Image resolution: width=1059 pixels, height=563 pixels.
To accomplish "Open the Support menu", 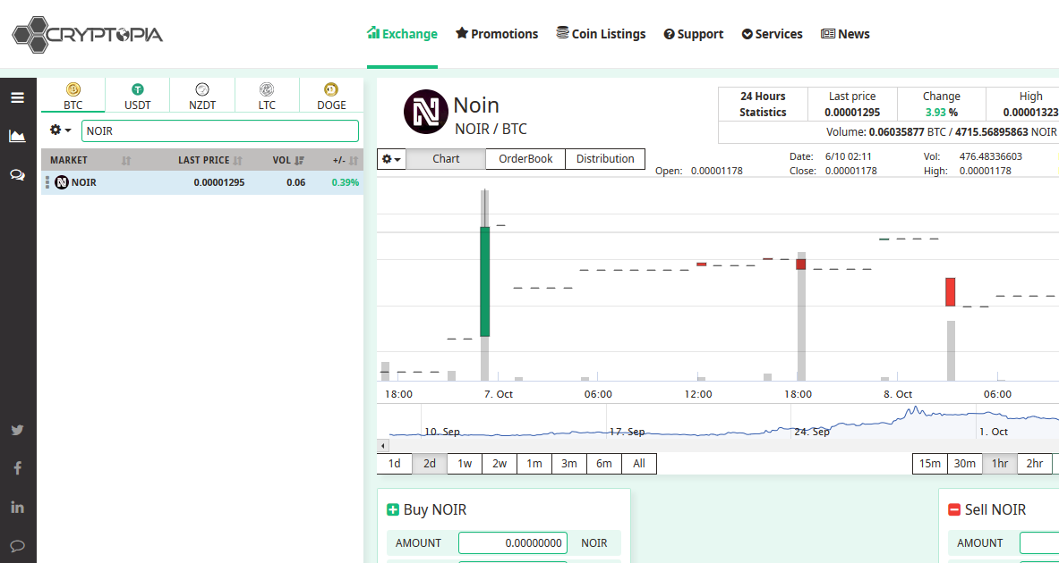I will point(694,34).
